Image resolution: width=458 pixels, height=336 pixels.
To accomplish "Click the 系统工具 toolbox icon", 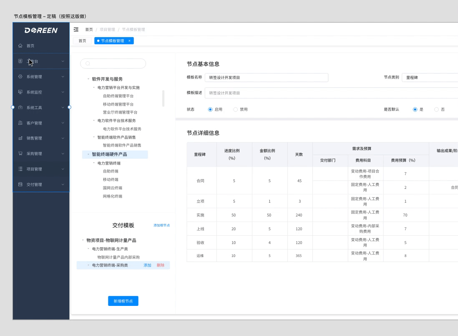I will [x=20, y=107].
